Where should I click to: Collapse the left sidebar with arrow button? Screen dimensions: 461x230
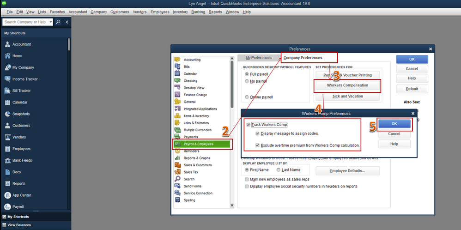(x=67, y=22)
